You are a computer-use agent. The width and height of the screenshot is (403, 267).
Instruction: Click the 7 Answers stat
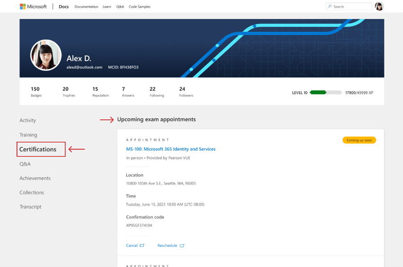(128, 92)
